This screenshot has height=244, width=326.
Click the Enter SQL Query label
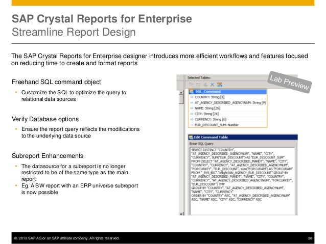click(x=201, y=144)
